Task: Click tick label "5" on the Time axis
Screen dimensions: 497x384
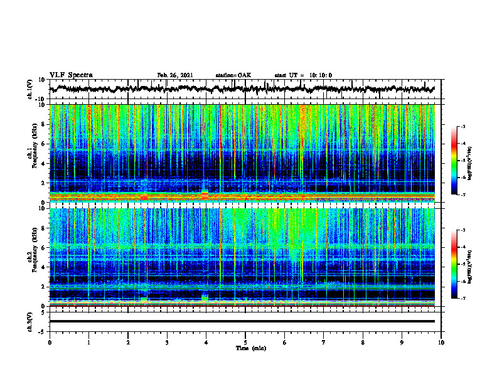Action: [245, 343]
